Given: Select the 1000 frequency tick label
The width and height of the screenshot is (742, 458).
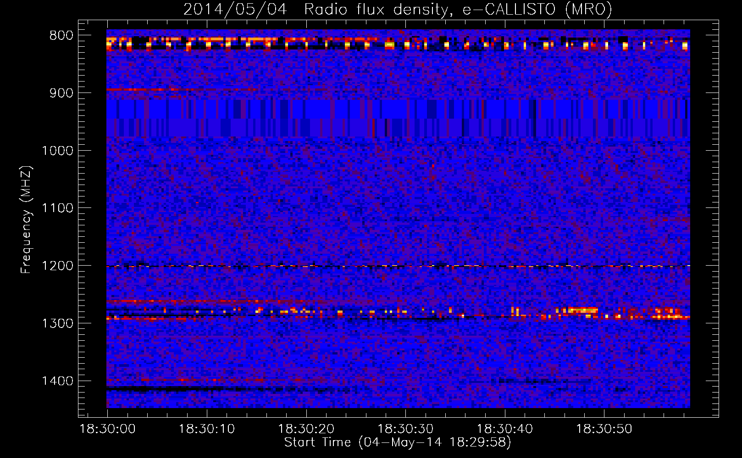Looking at the screenshot, I should coord(57,151).
